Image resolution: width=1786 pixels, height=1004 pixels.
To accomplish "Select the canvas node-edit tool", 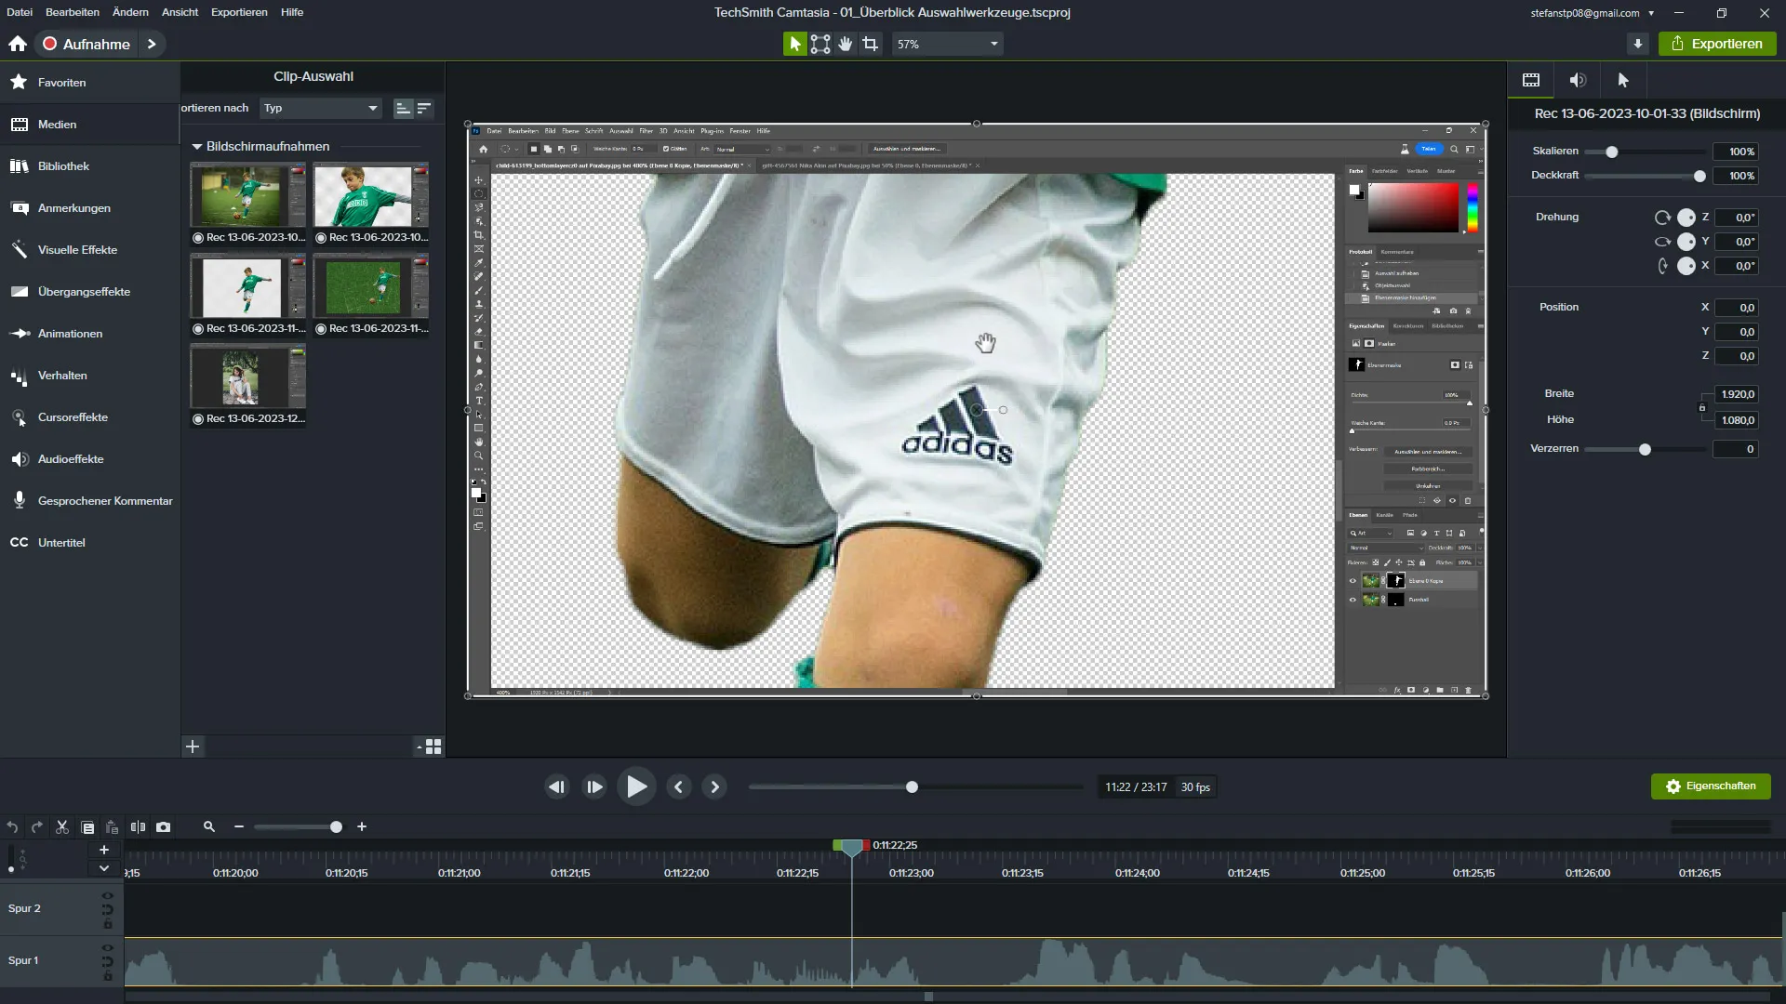I will click(x=820, y=44).
